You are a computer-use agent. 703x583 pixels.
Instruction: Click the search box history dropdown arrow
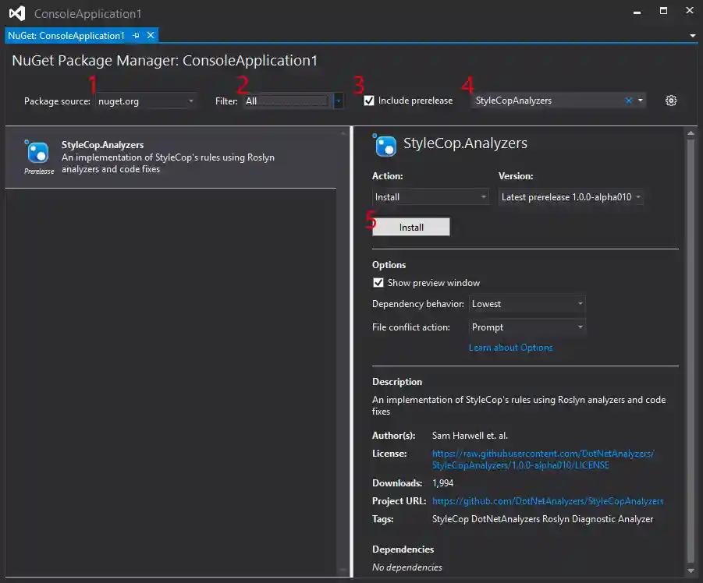tap(640, 100)
